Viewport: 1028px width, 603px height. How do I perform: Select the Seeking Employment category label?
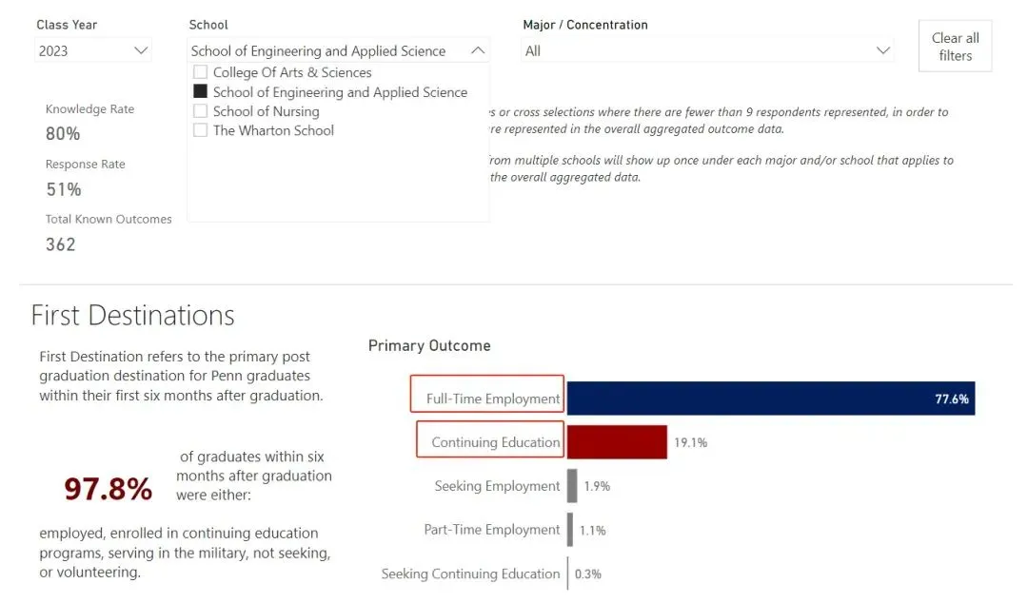pos(497,486)
